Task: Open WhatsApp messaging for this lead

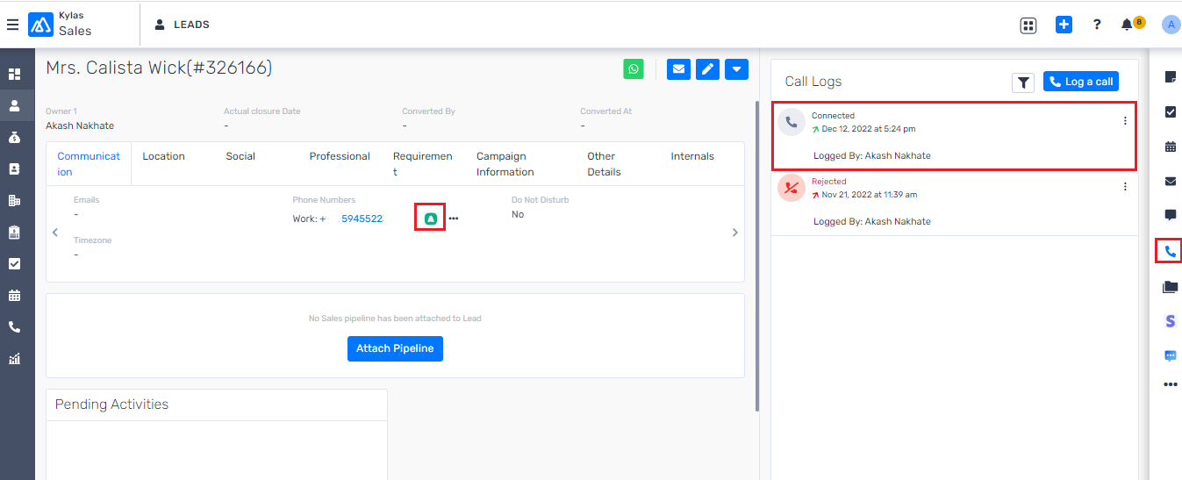Action: point(634,69)
